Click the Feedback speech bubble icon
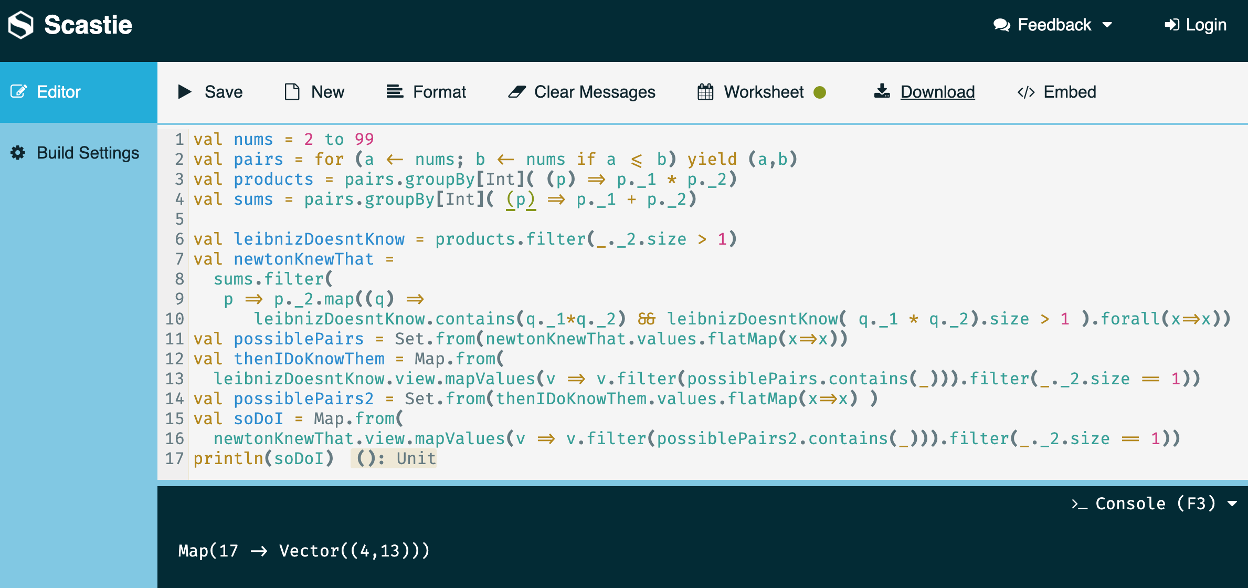This screenshot has height=588, width=1248. click(1001, 25)
